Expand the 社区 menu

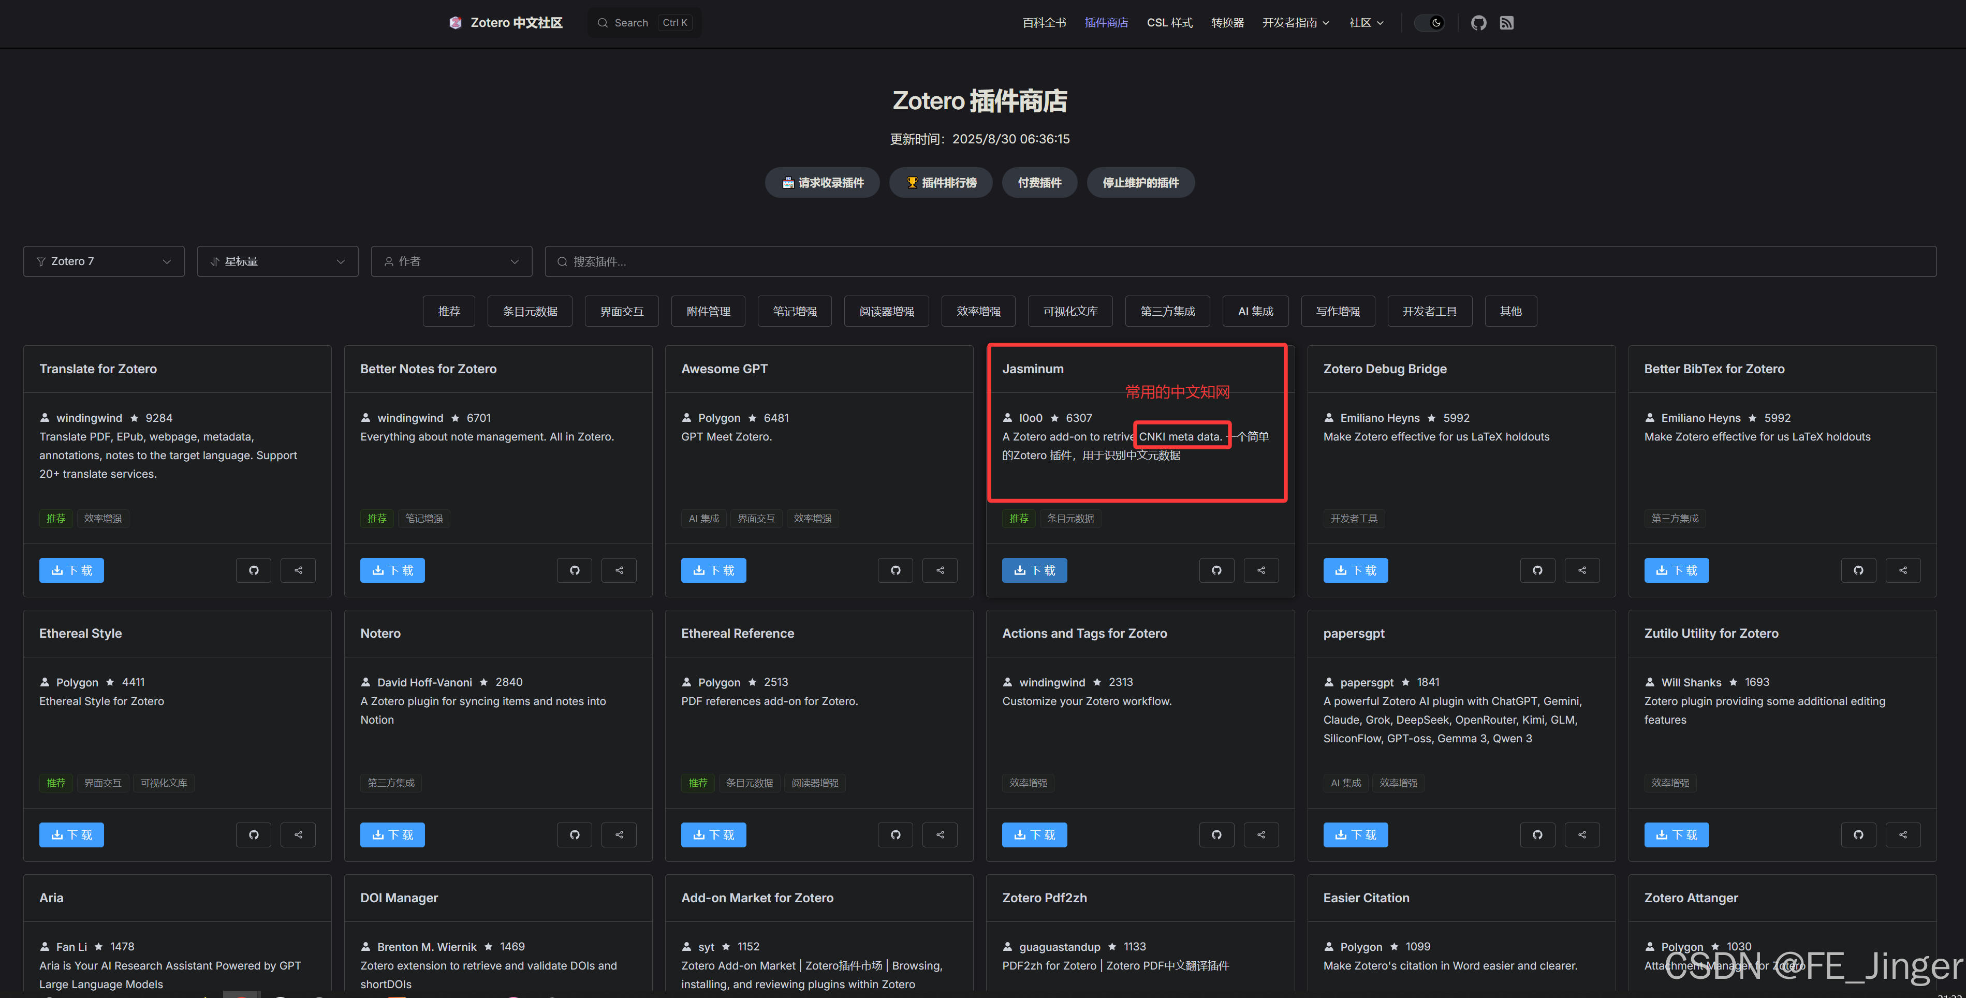click(1366, 23)
